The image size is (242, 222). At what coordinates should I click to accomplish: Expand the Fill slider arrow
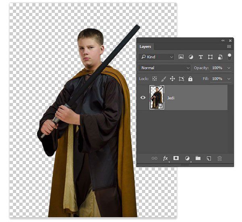tap(229, 79)
